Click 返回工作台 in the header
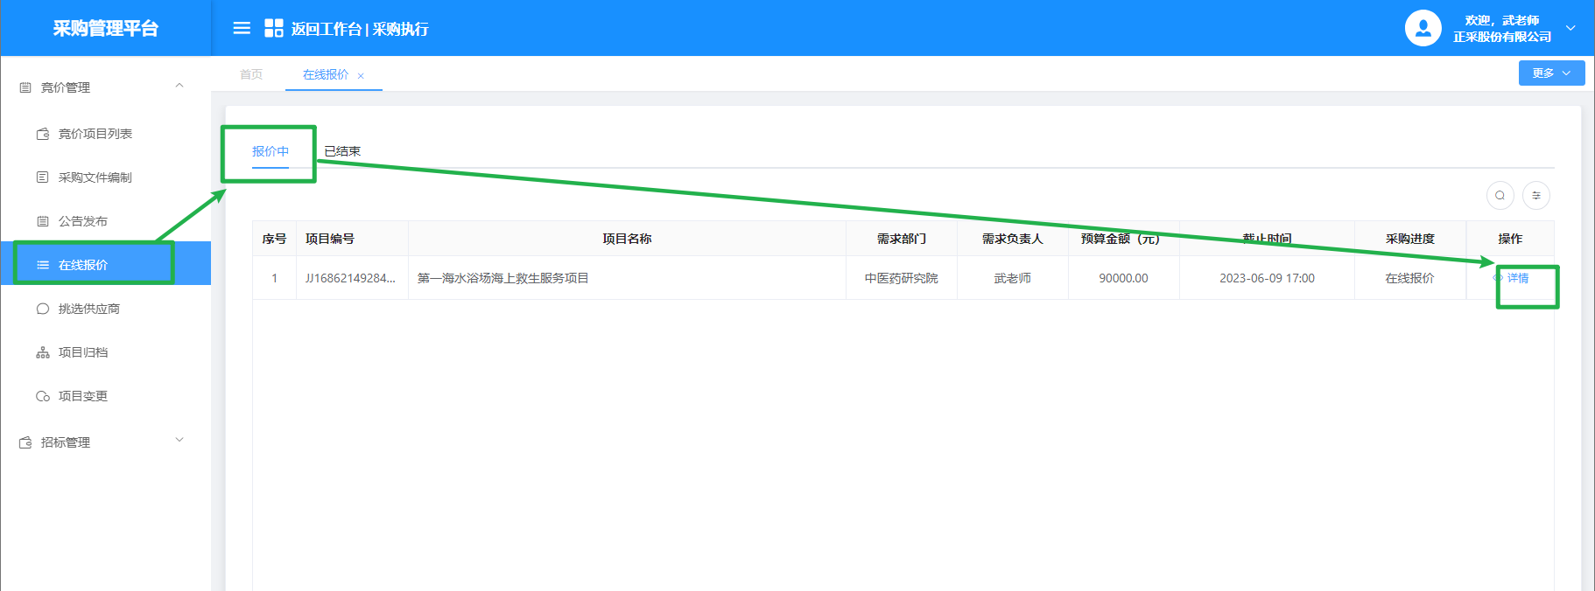Screen dimensions: 1595x591 326,29
